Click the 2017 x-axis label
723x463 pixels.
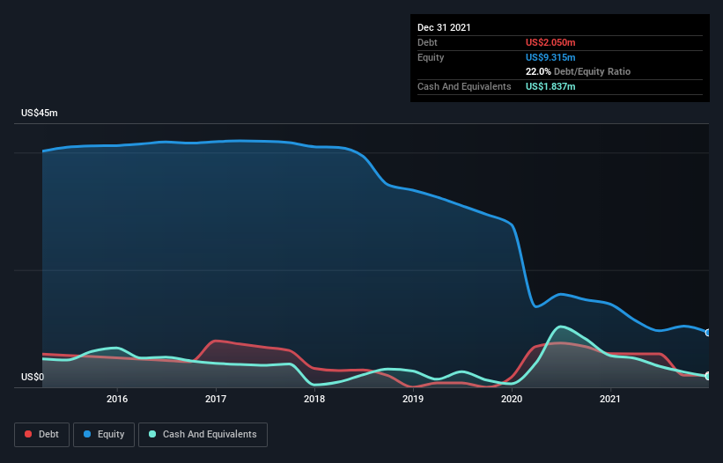click(216, 399)
